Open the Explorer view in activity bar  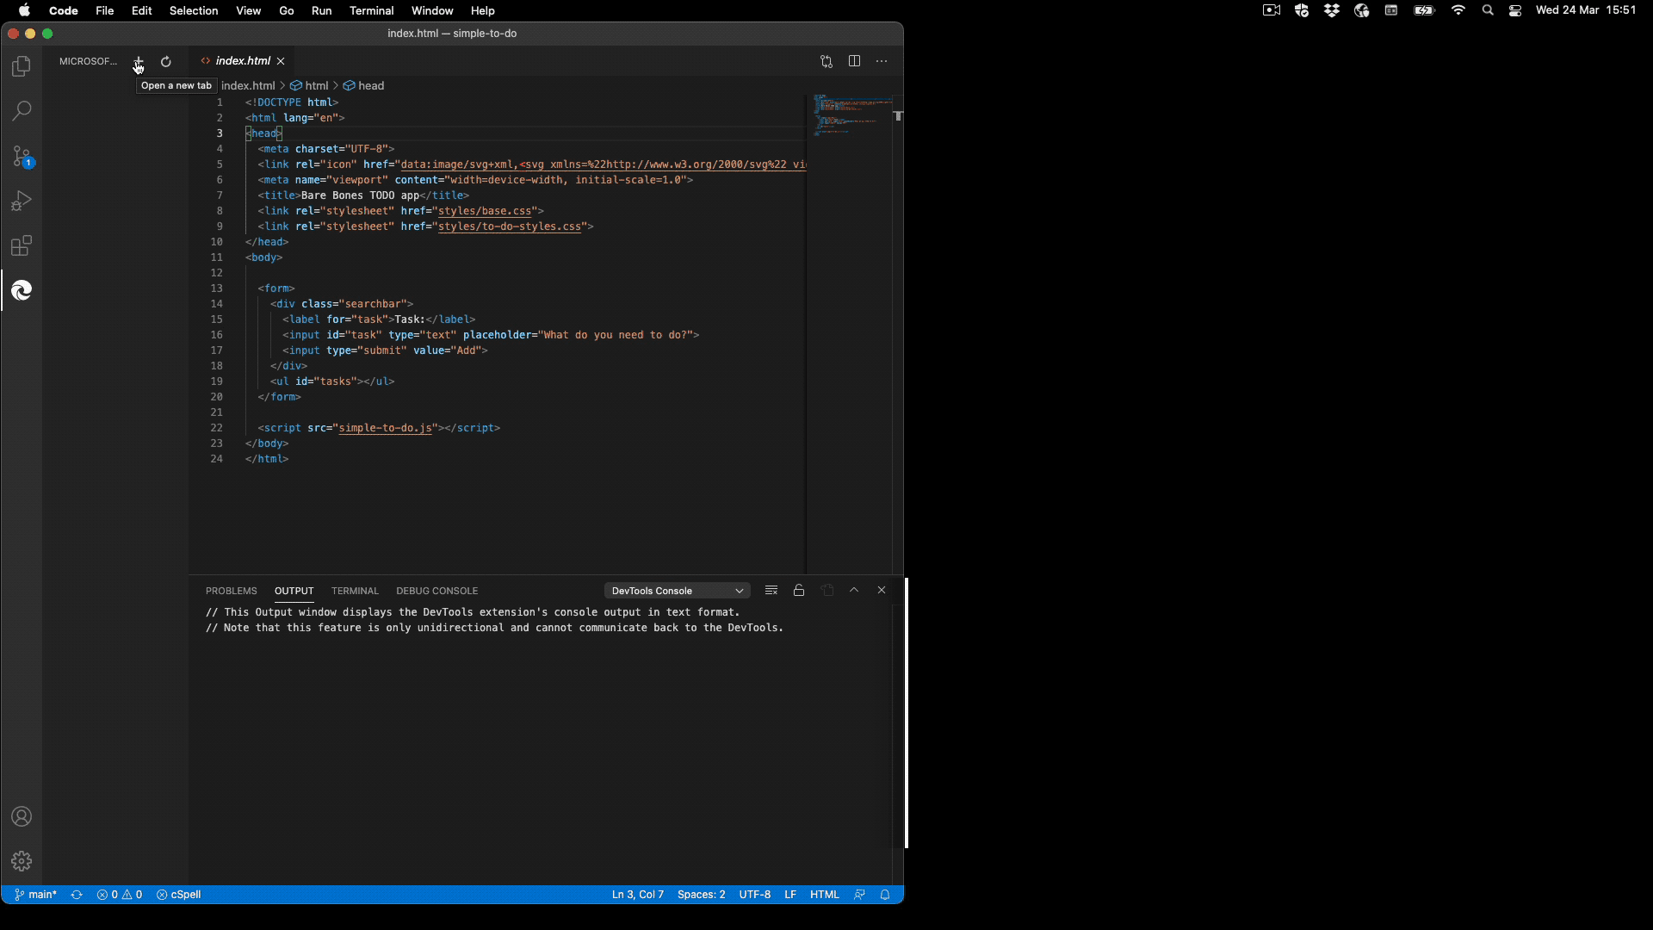click(x=22, y=66)
